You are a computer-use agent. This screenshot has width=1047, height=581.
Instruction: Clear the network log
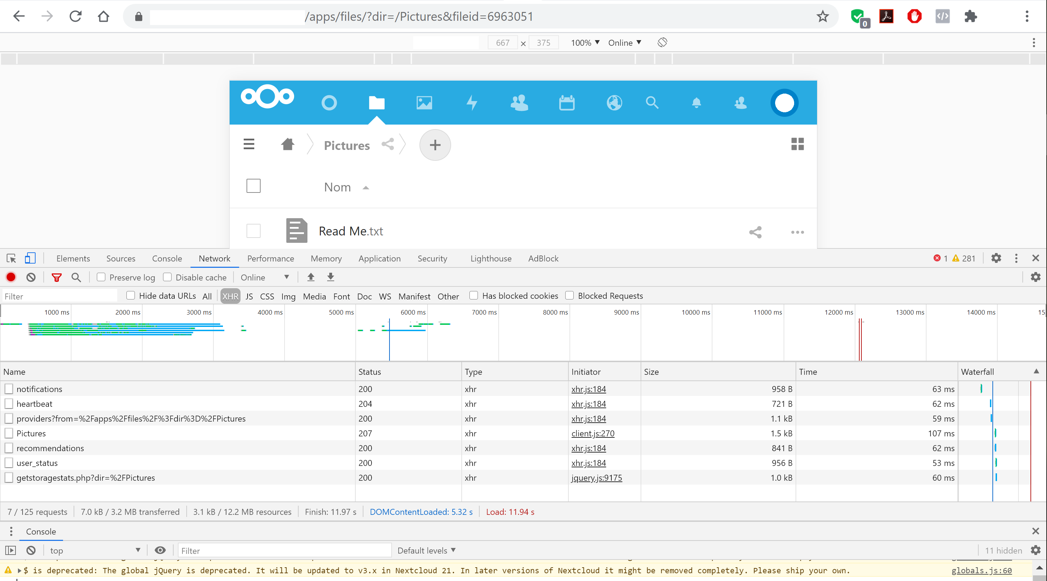[31, 277]
